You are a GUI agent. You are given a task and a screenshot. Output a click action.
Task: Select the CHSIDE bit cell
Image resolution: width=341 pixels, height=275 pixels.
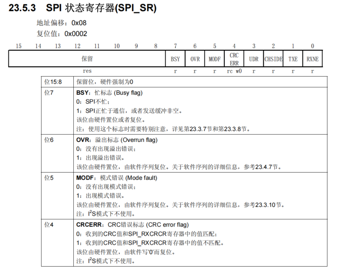(x=273, y=59)
